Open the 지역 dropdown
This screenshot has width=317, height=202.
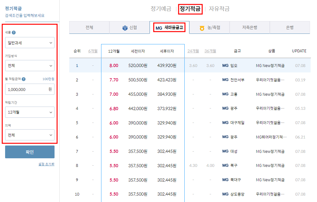pyautogui.click(x=30, y=135)
